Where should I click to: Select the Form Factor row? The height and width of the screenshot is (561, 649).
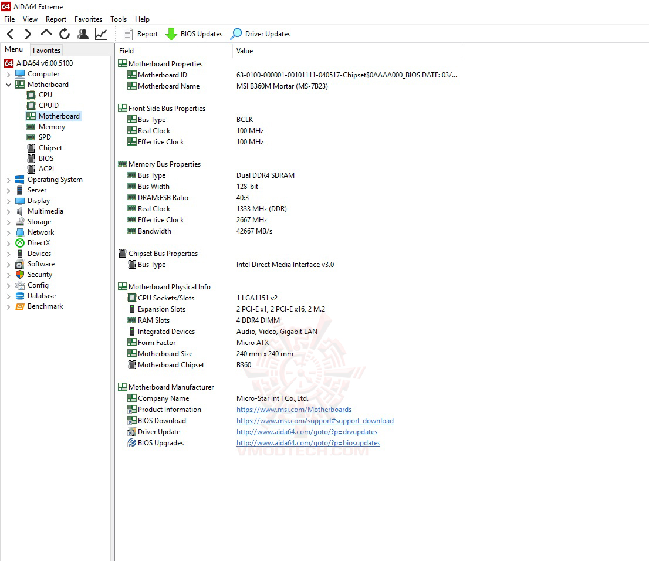click(288, 342)
